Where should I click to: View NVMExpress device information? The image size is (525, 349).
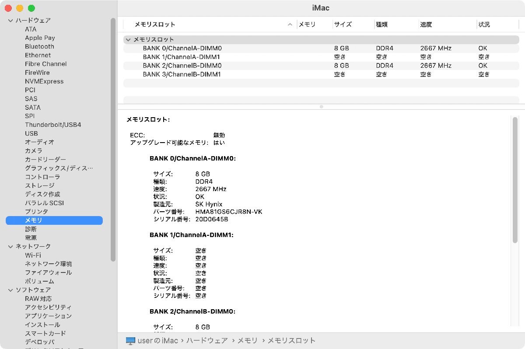44,81
